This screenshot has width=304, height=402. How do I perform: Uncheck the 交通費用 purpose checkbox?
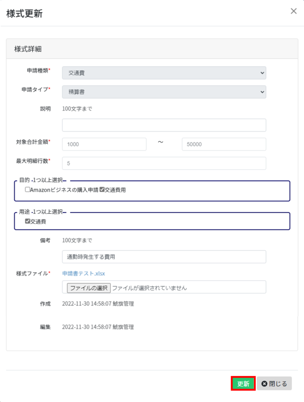coord(102,190)
